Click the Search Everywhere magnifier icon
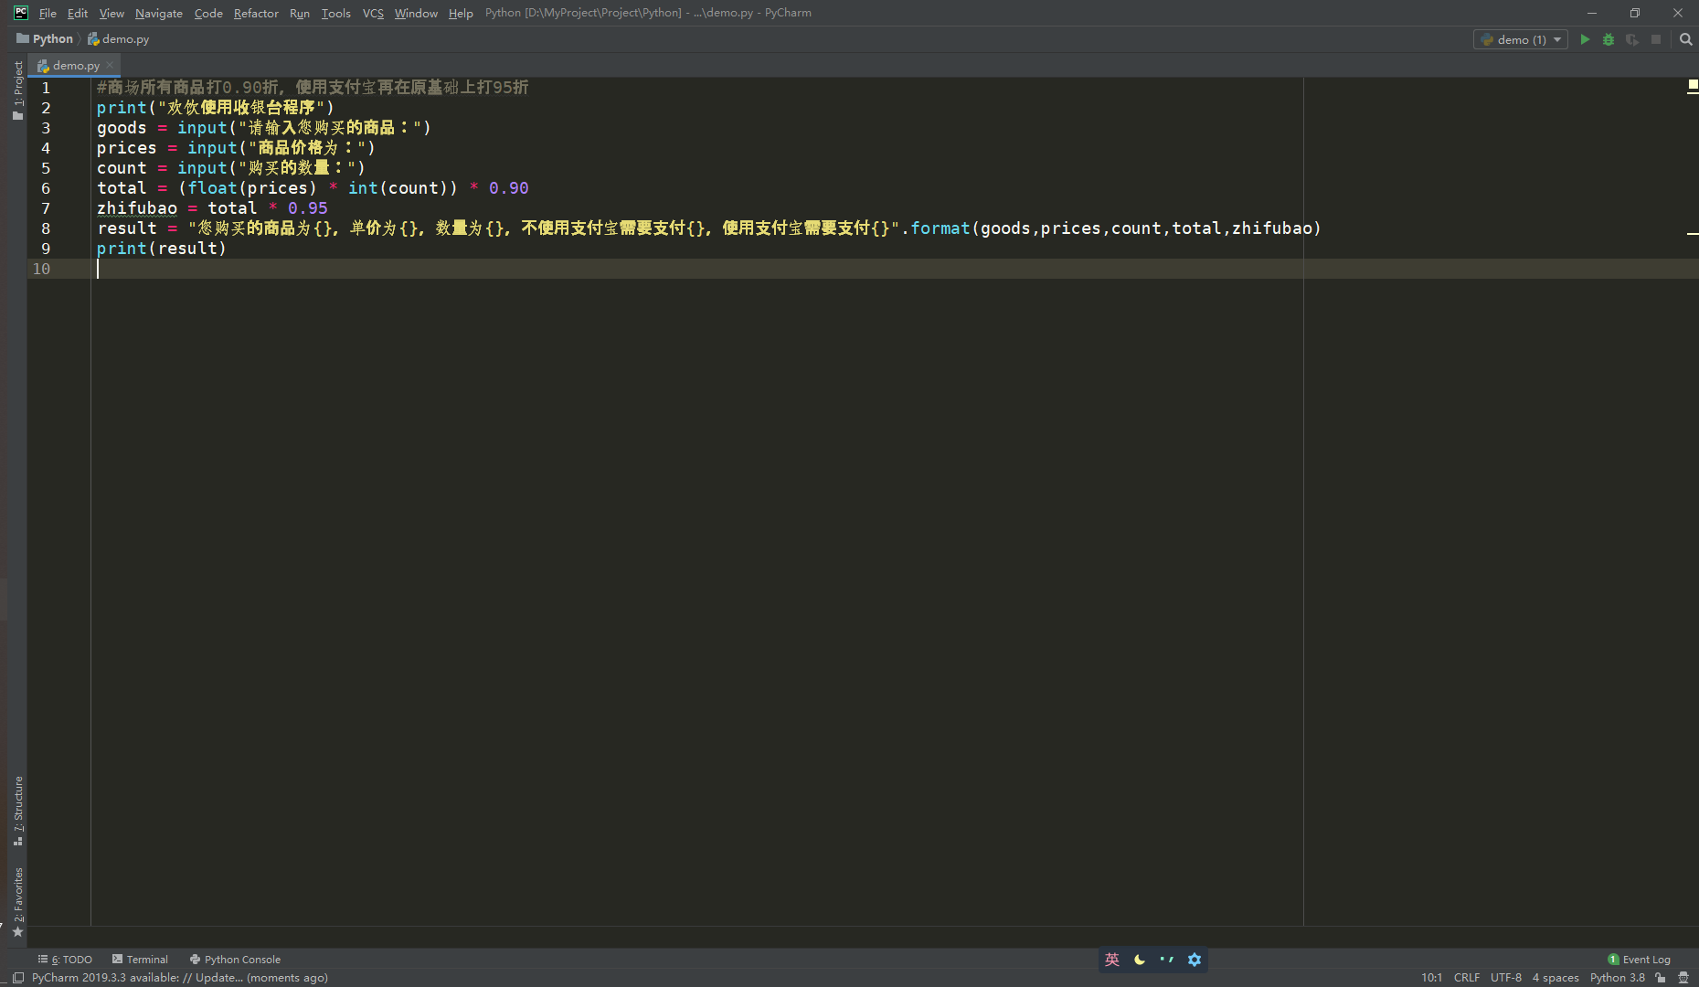This screenshot has height=987, width=1699. coord(1686,39)
